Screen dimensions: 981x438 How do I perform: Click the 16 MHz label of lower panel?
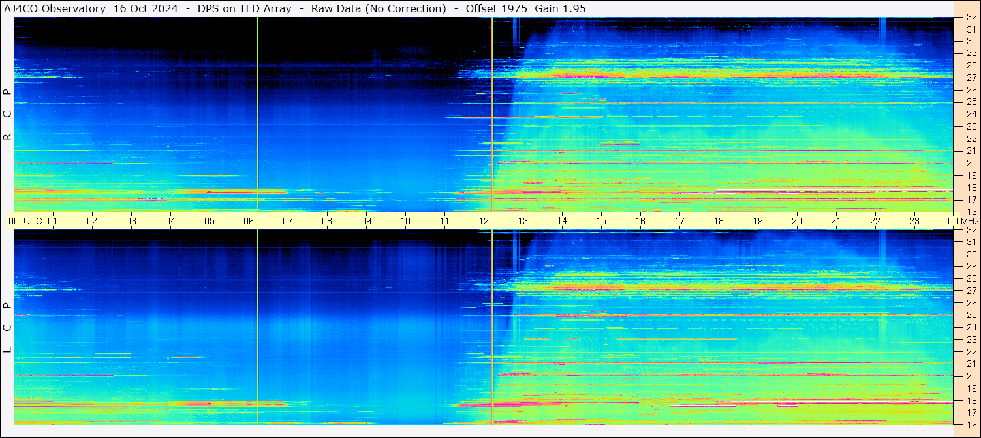click(x=971, y=424)
